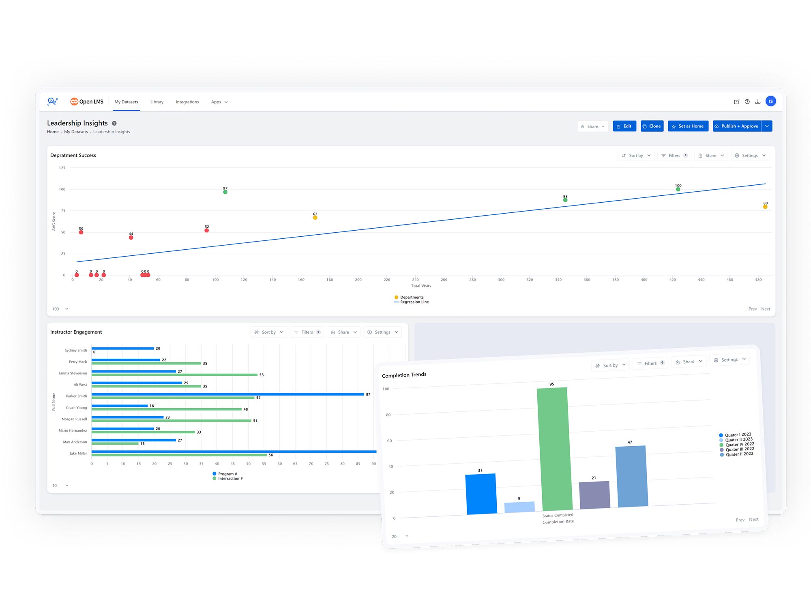Open the IS user avatar menu

(x=770, y=101)
